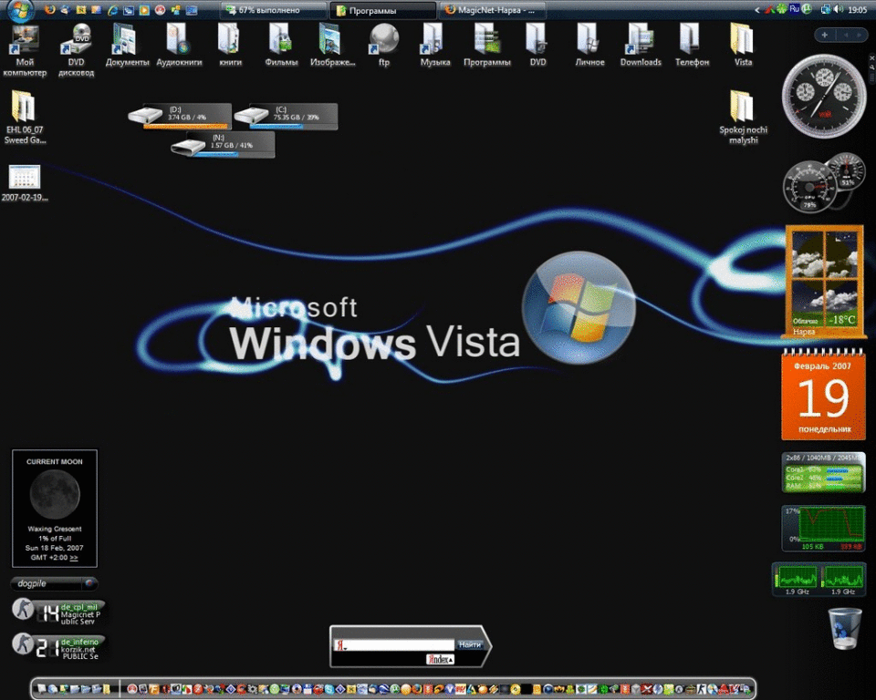The width and height of the screenshot is (876, 700).
Task: Expand hidden tray icons with the chevron
Action: pos(757,10)
